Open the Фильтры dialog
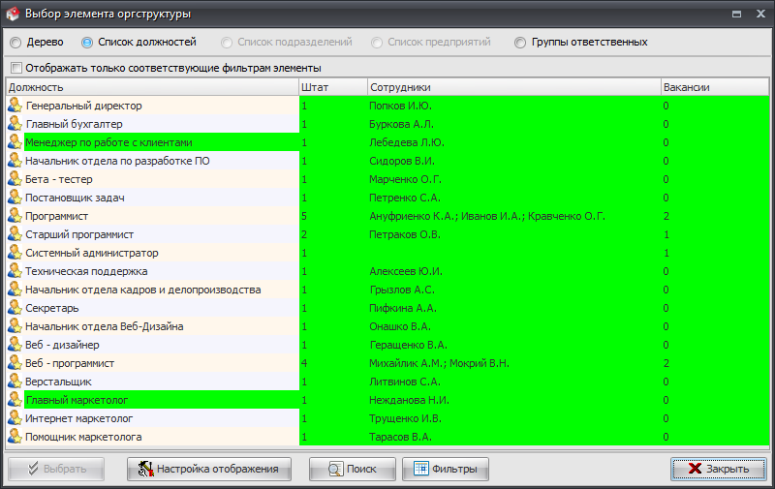 tap(446, 469)
